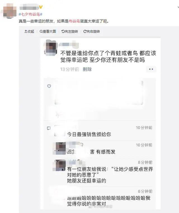
Task: Click 删除 to delete the moment
Action: (87, 69)
